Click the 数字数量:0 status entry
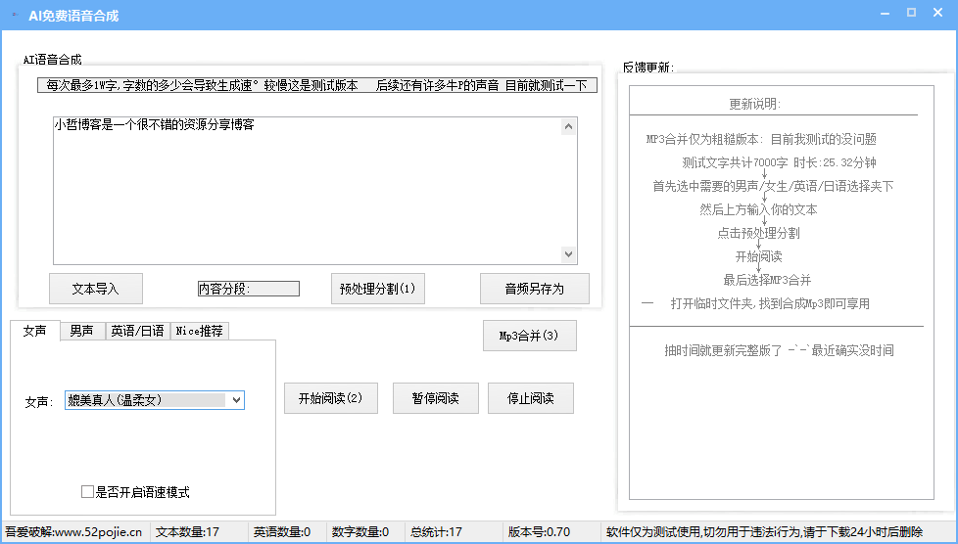958x544 pixels. (x=359, y=532)
